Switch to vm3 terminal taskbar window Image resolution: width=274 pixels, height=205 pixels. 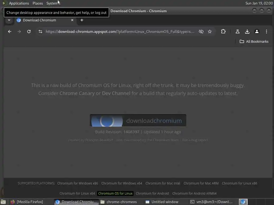[212, 202]
